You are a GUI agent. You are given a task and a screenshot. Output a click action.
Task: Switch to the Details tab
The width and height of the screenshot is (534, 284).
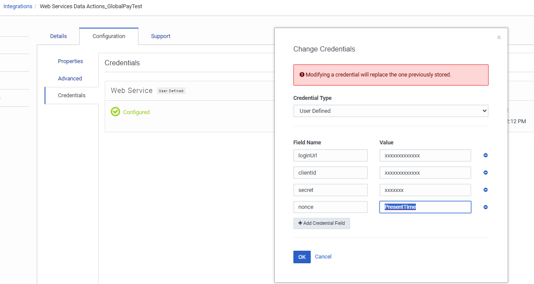58,36
